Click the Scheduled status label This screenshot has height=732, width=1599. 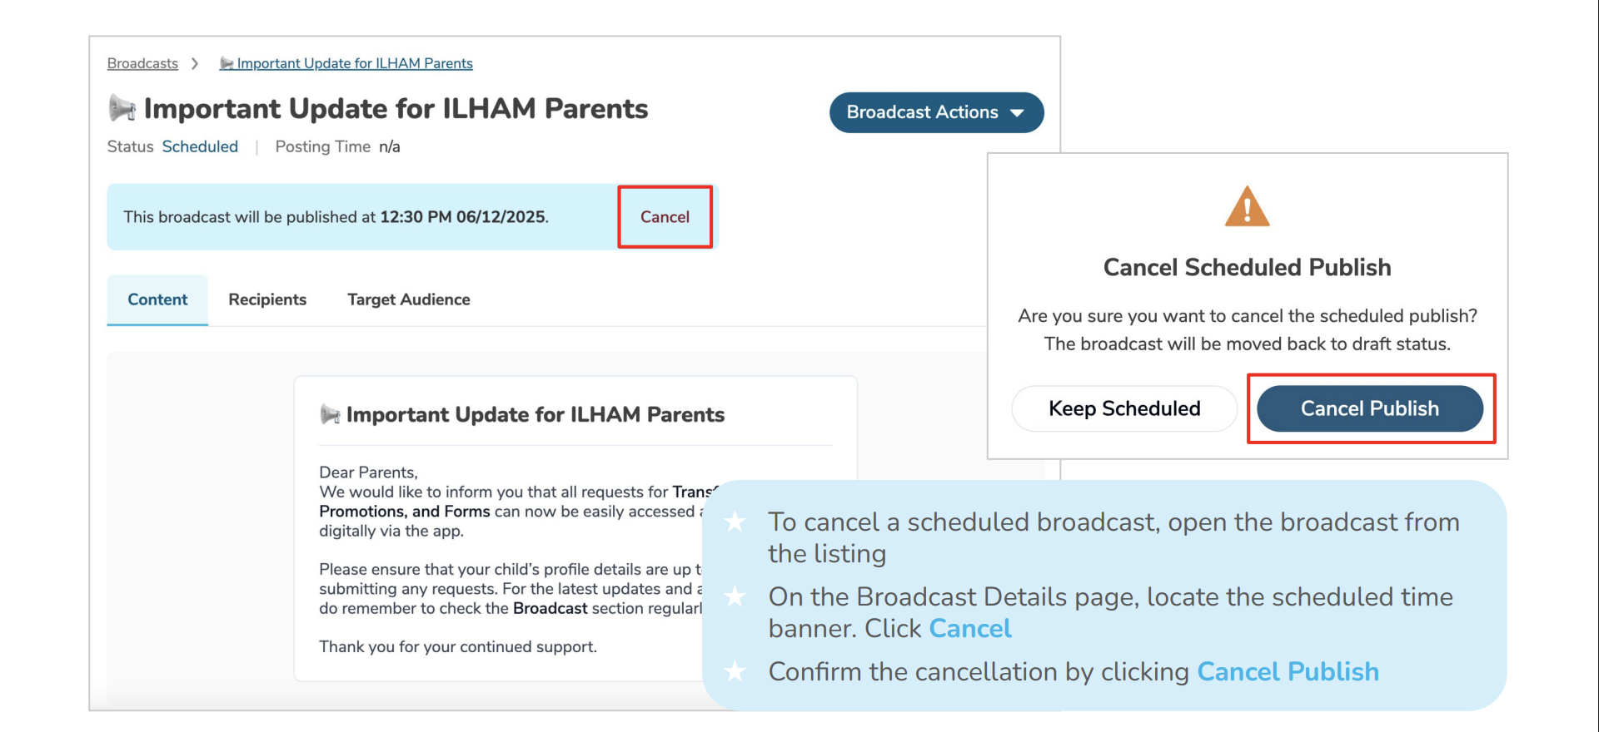tap(200, 147)
